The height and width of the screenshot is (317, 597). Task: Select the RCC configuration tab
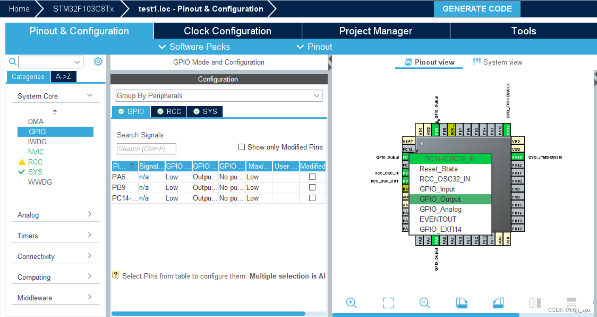(169, 112)
